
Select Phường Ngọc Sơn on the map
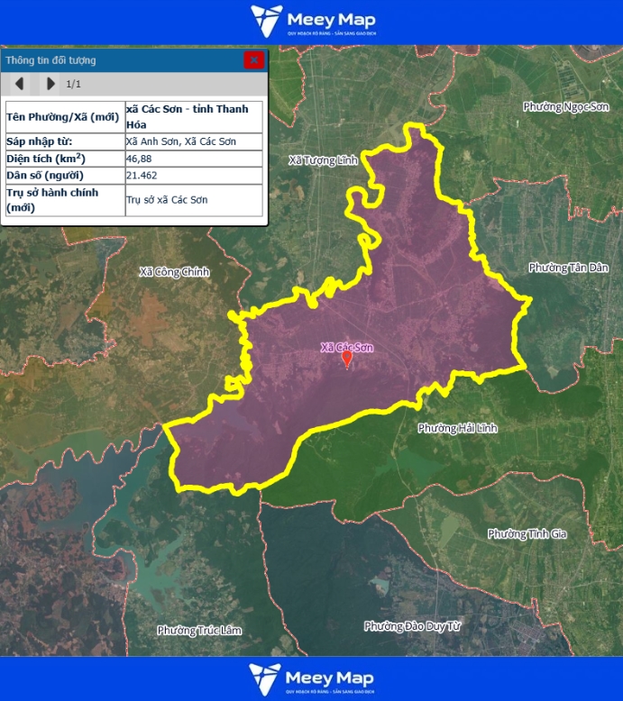[566, 107]
